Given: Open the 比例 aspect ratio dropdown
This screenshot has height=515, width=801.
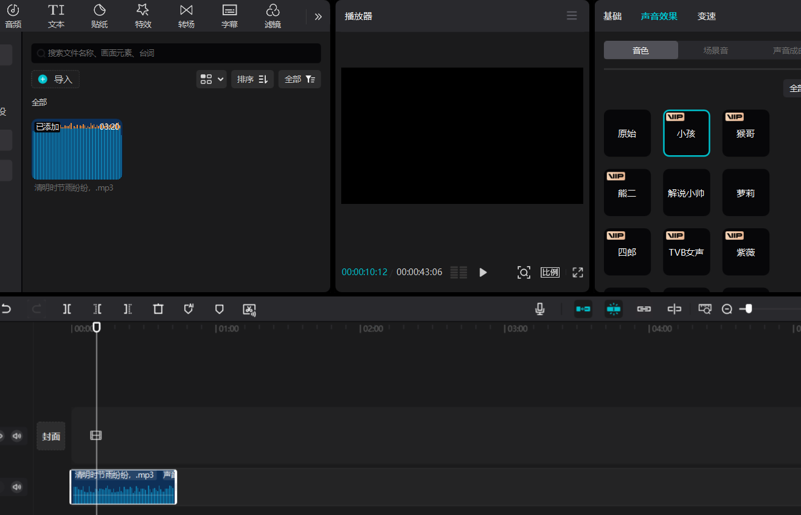Looking at the screenshot, I should [x=549, y=272].
